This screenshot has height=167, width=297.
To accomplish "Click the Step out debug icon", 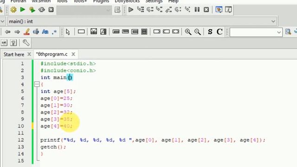I will click(168, 9).
